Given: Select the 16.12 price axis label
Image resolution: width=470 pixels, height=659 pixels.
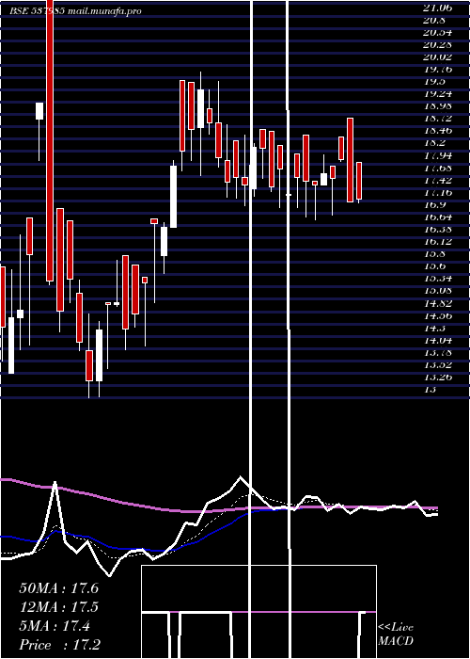Looking at the screenshot, I should point(437,242).
